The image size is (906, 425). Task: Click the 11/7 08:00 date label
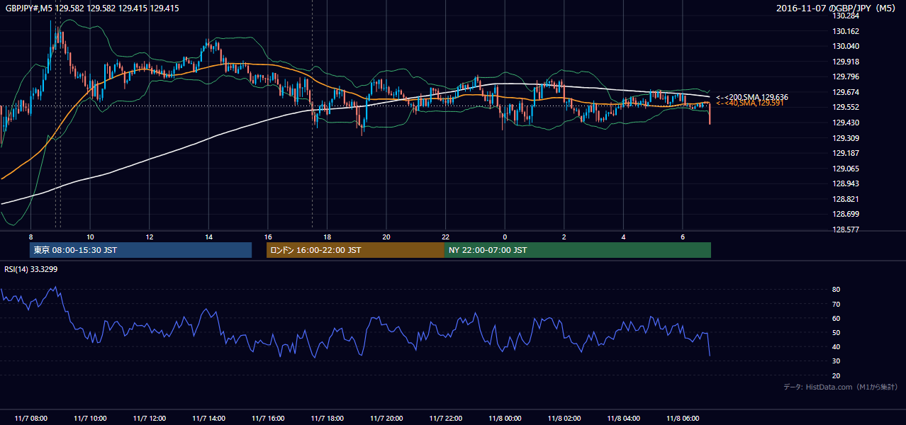[x=30, y=419]
